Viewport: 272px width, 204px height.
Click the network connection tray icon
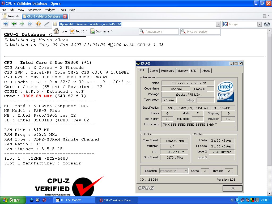[243, 200]
